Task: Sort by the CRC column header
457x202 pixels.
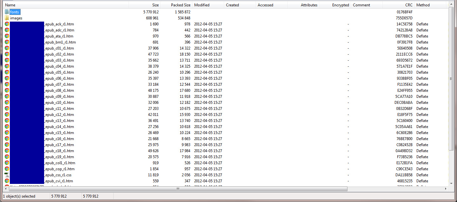Action: click(x=399, y=5)
